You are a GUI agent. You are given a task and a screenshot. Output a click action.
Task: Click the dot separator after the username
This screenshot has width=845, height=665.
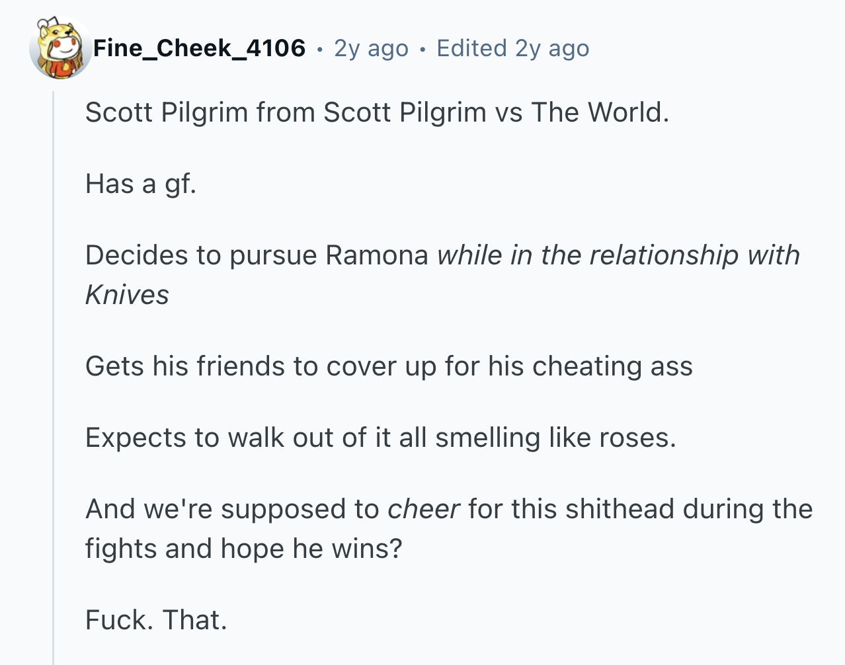click(x=319, y=49)
